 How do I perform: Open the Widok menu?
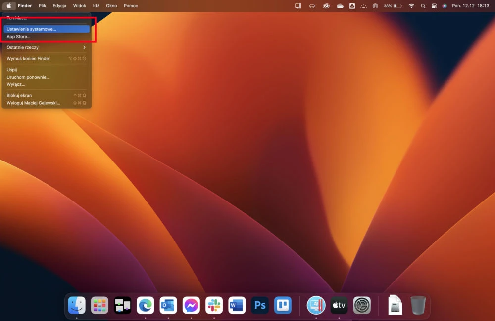click(x=79, y=5)
